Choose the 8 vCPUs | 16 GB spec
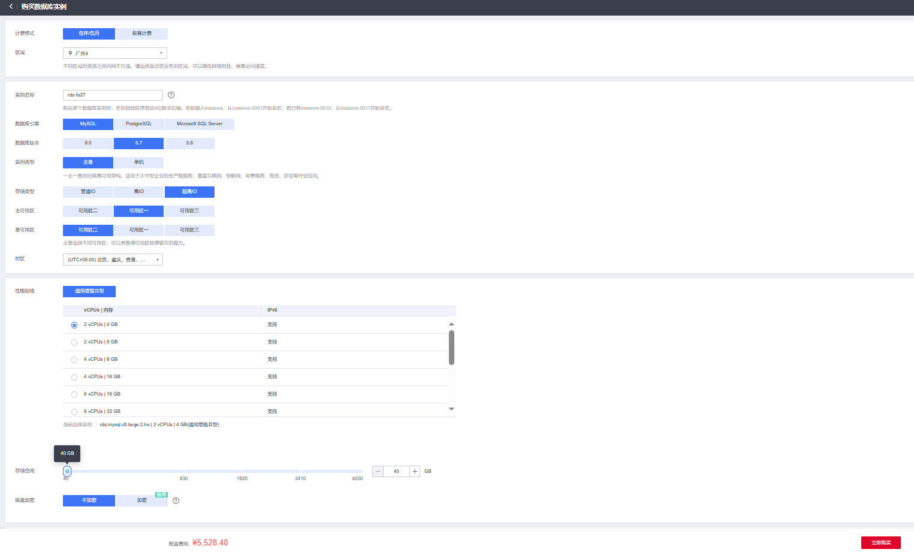914x552 pixels. [x=74, y=394]
